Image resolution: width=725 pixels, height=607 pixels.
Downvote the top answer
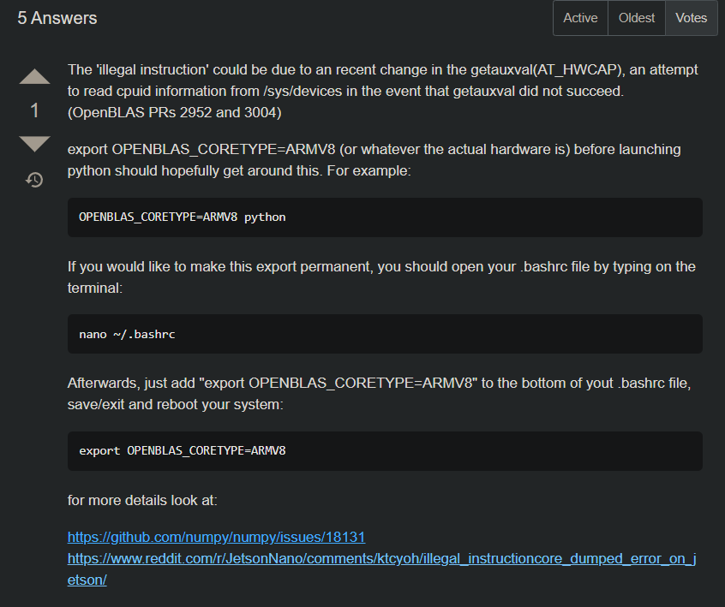pyautogui.click(x=33, y=144)
